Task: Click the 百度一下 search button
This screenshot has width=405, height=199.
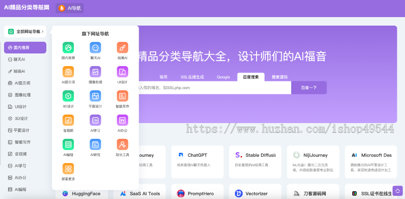Action: (x=309, y=88)
